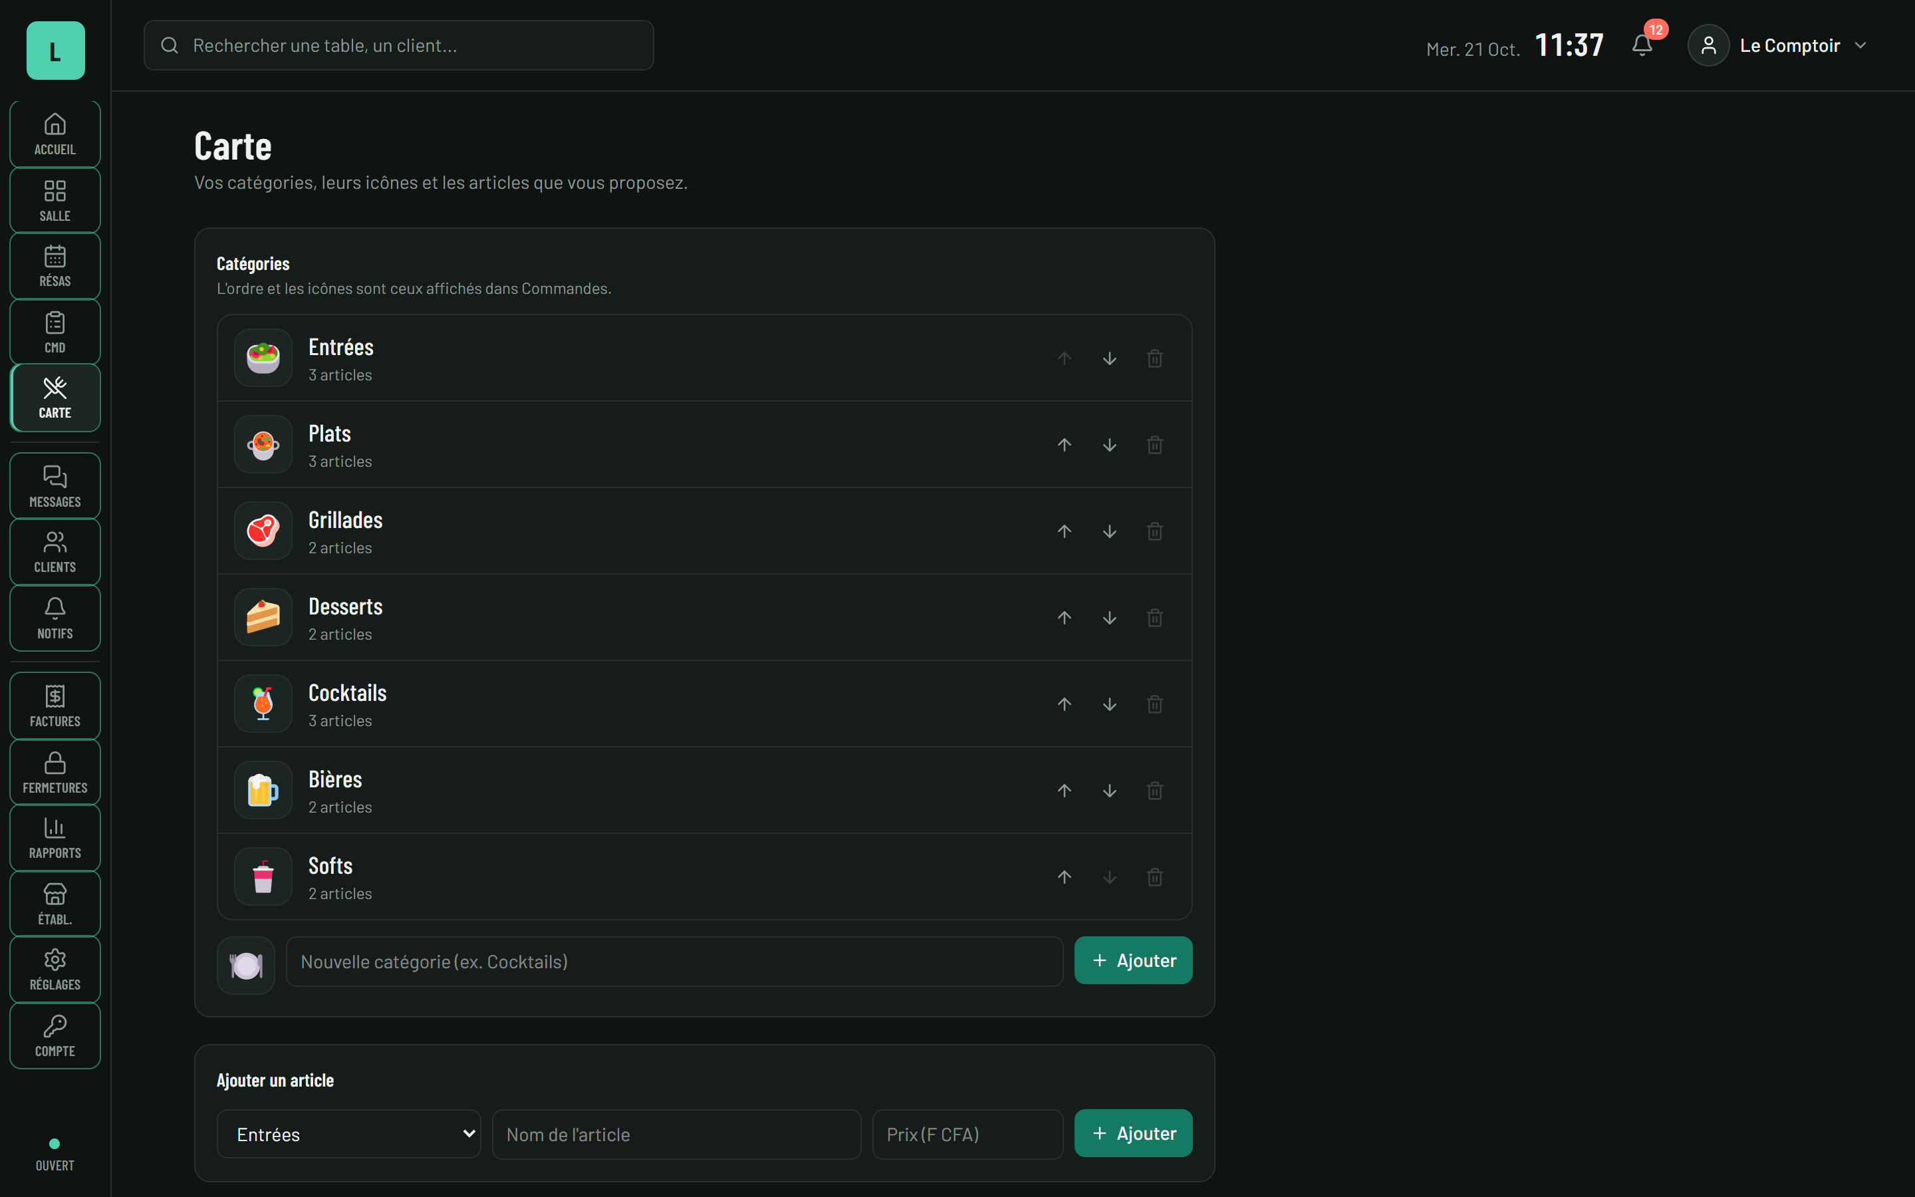Click Ajouter to add the article
The width and height of the screenshot is (1915, 1197).
click(x=1133, y=1133)
